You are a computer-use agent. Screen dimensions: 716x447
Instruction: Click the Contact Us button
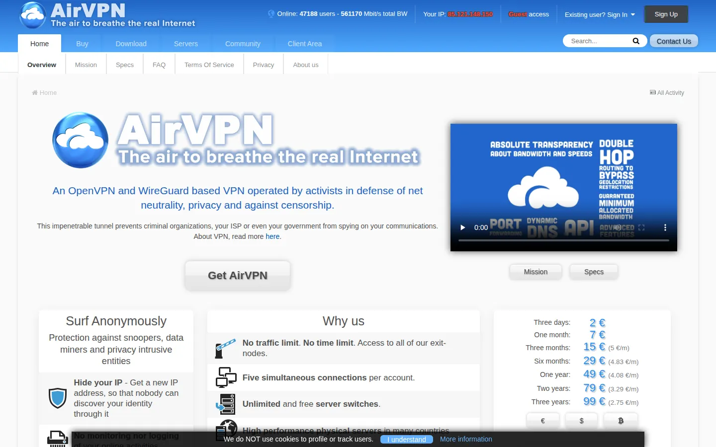pyautogui.click(x=674, y=41)
